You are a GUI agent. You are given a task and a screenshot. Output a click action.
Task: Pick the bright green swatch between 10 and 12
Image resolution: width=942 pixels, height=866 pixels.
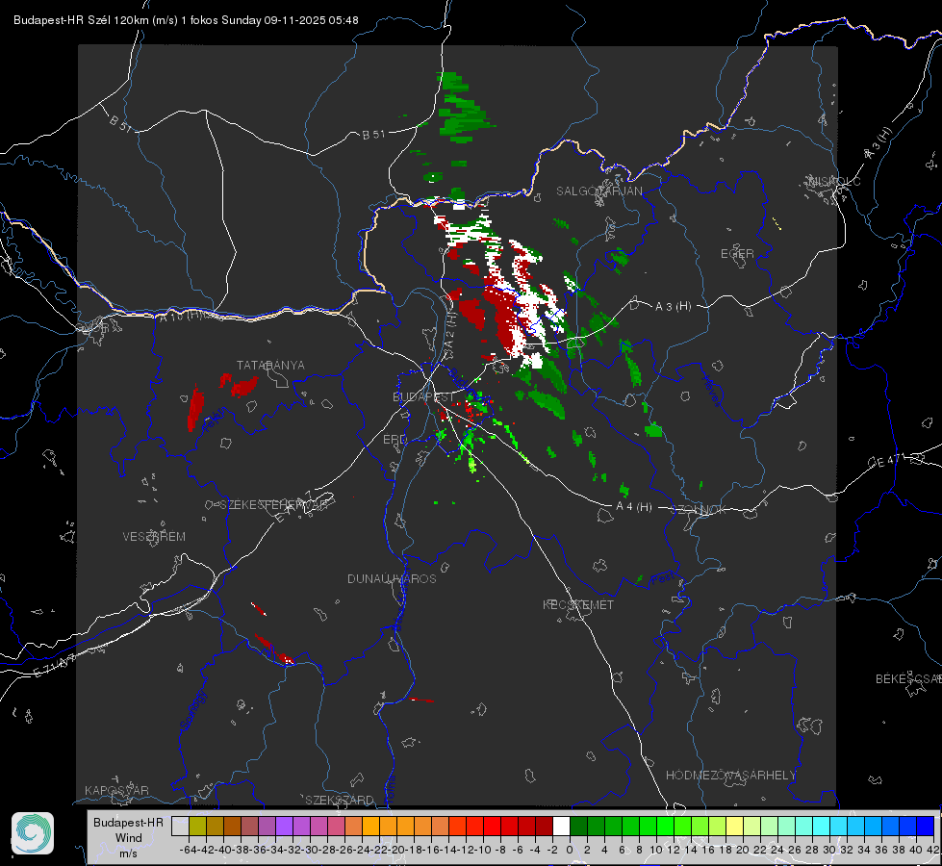666,826
